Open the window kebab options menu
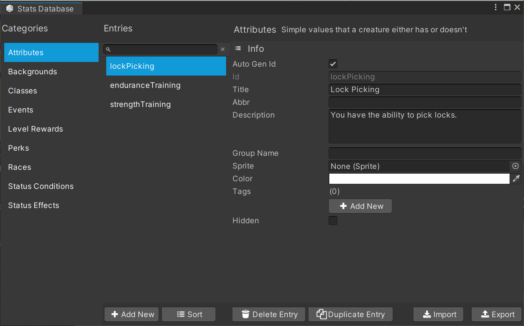Viewport: 524px width, 326px height. 496,7
